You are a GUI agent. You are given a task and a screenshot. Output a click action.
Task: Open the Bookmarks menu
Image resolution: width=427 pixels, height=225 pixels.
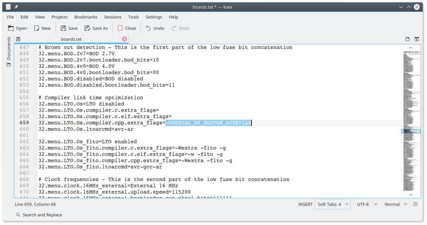pyautogui.click(x=86, y=17)
